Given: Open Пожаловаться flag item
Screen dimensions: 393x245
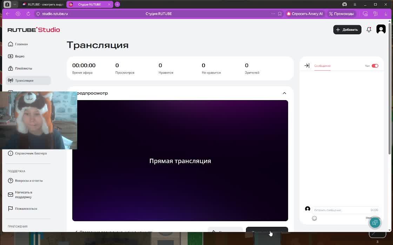Looking at the screenshot, I should pos(22,209).
